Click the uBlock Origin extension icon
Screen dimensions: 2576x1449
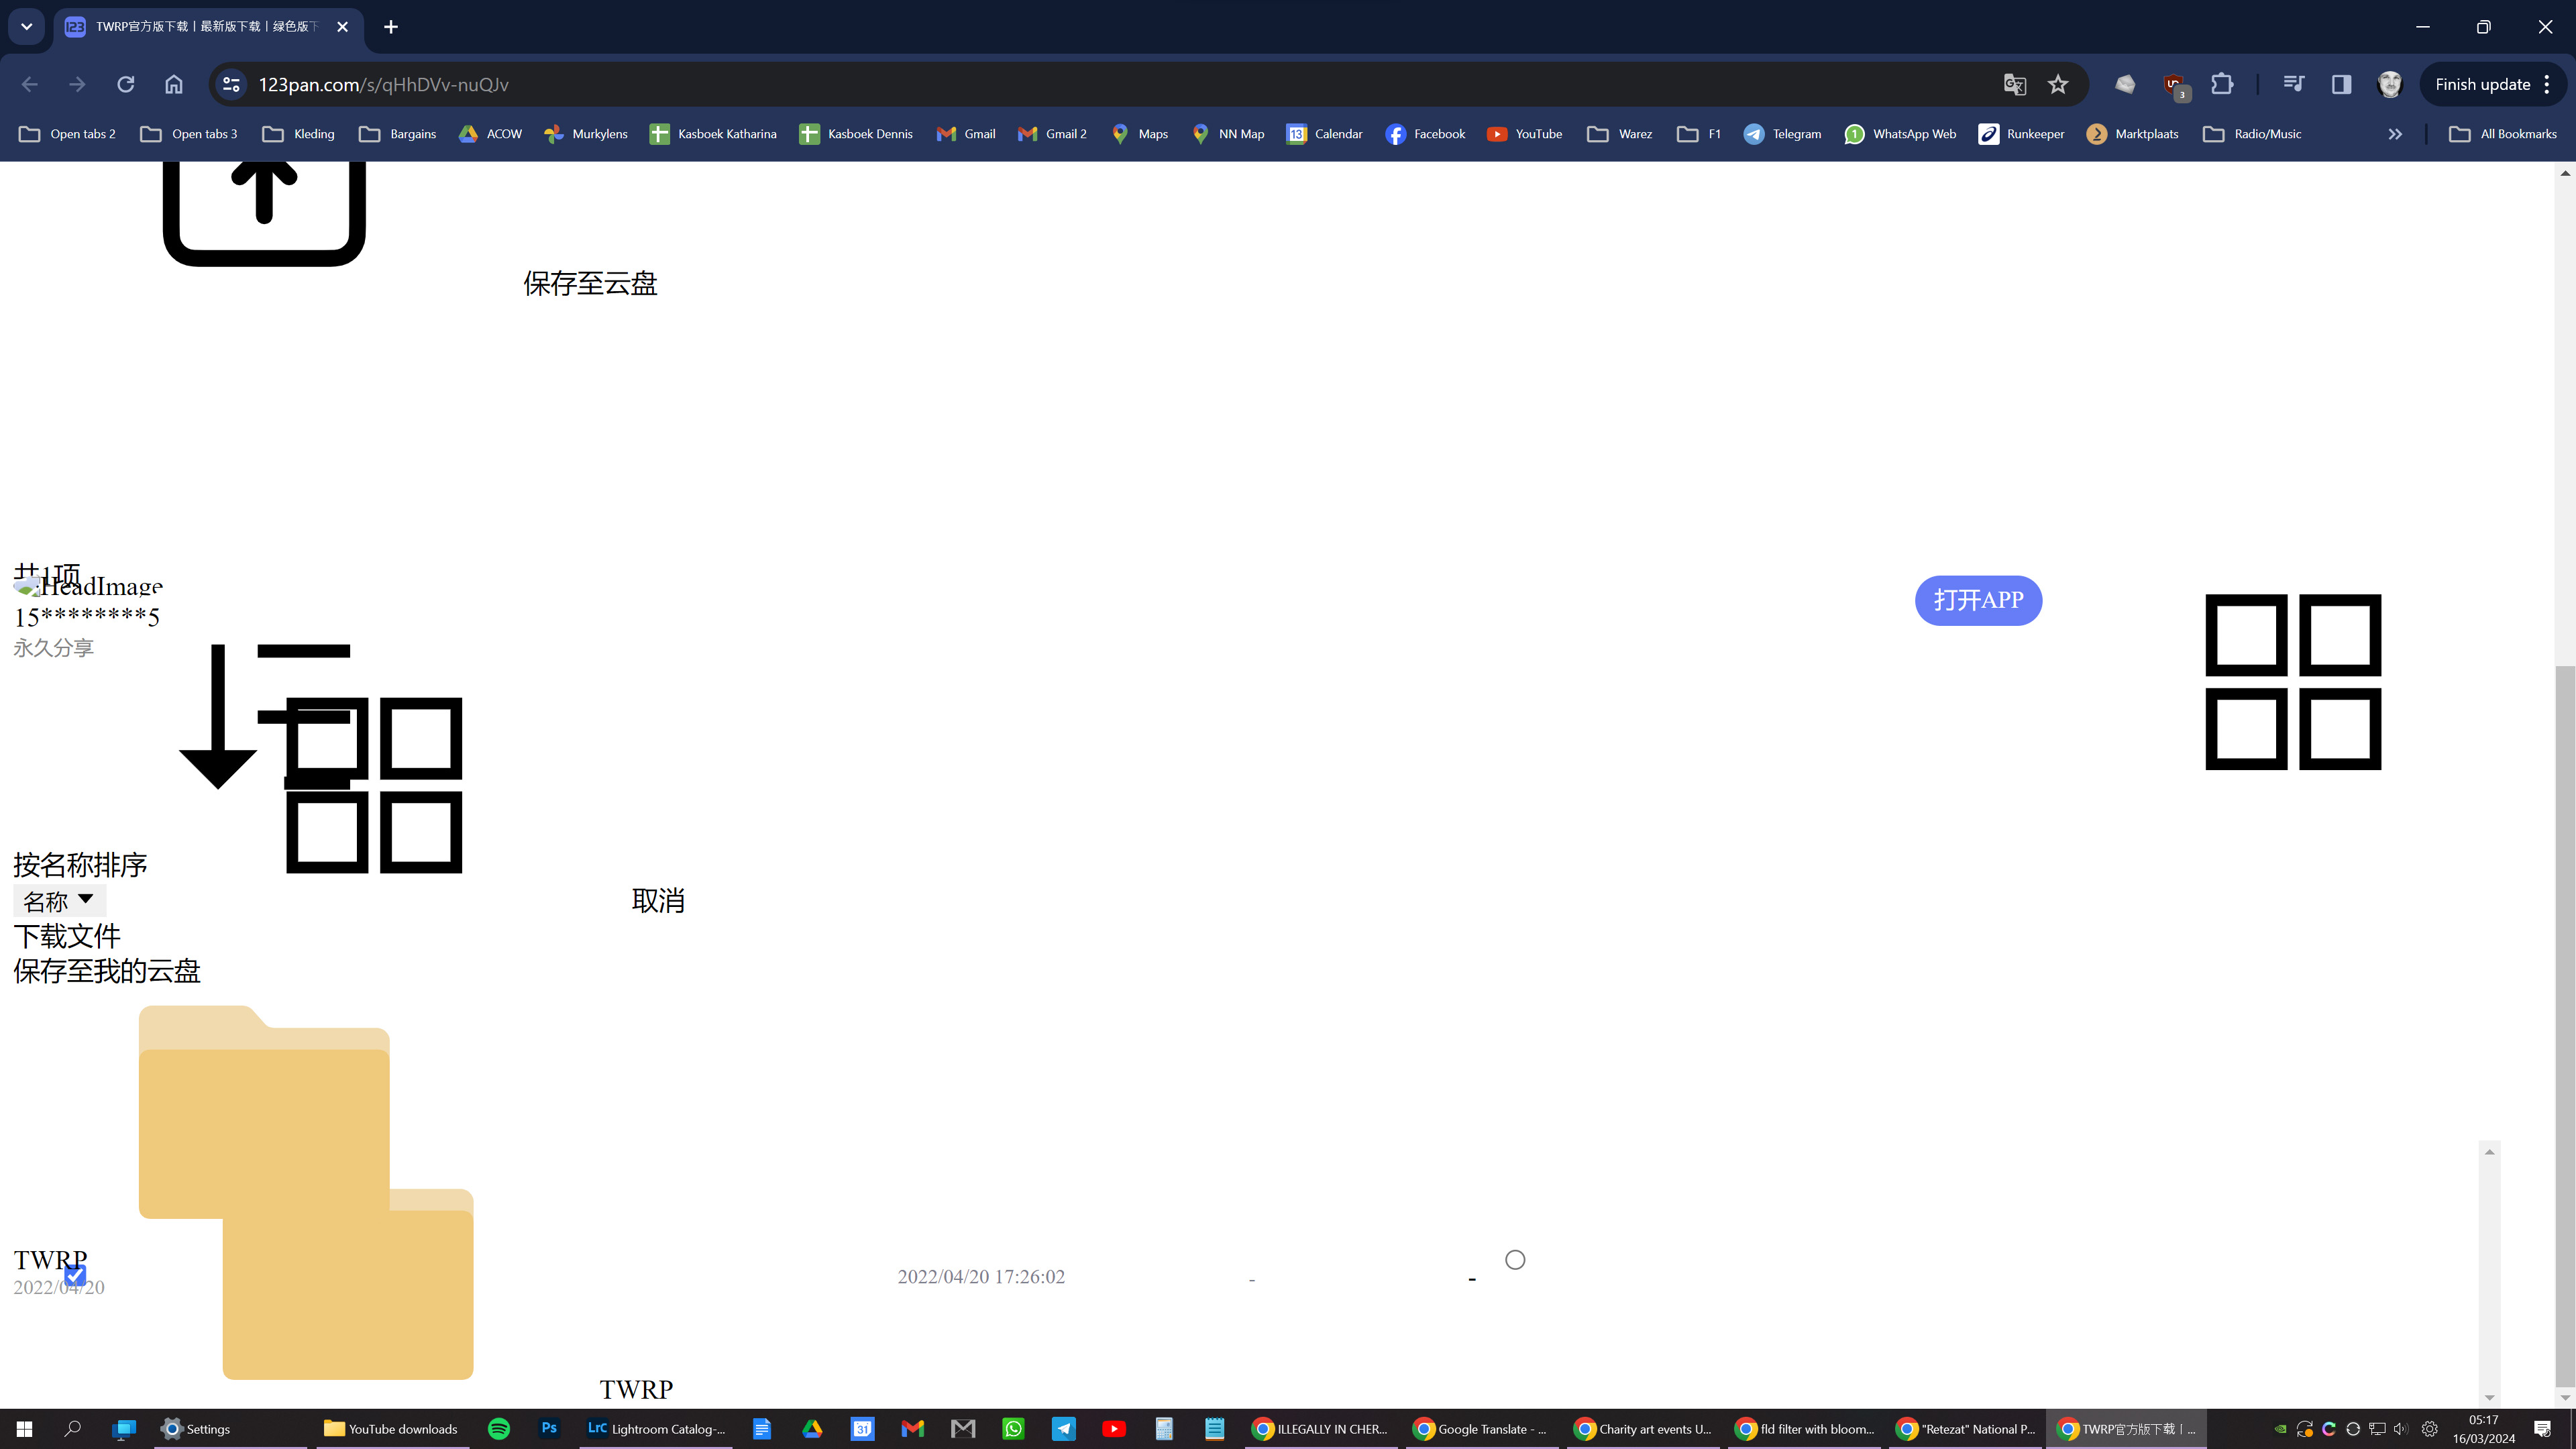[2174, 85]
